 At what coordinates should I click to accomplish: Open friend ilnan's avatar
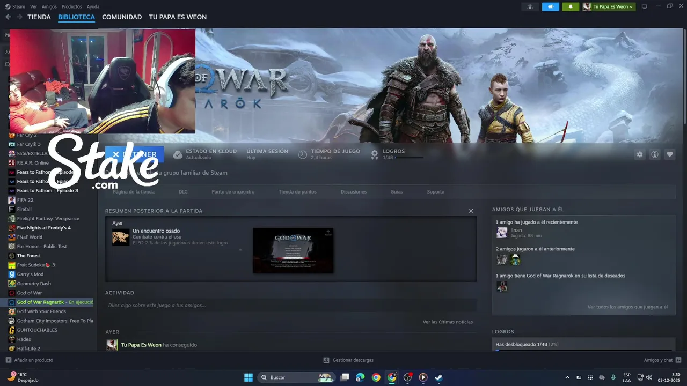502,233
